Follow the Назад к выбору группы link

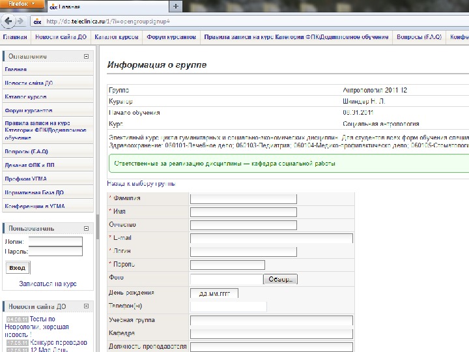[141, 183]
